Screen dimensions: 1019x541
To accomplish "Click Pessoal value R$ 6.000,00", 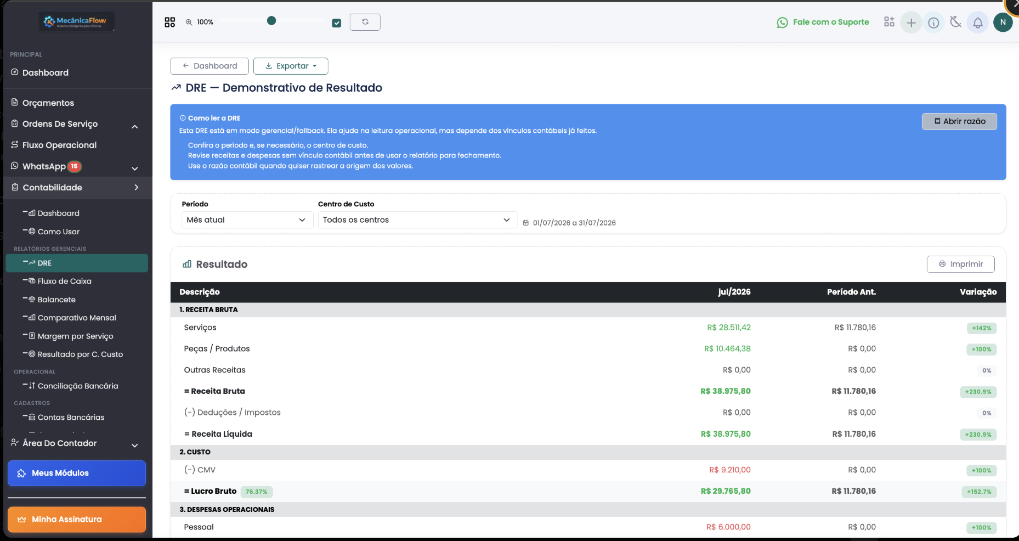I will (x=728, y=527).
